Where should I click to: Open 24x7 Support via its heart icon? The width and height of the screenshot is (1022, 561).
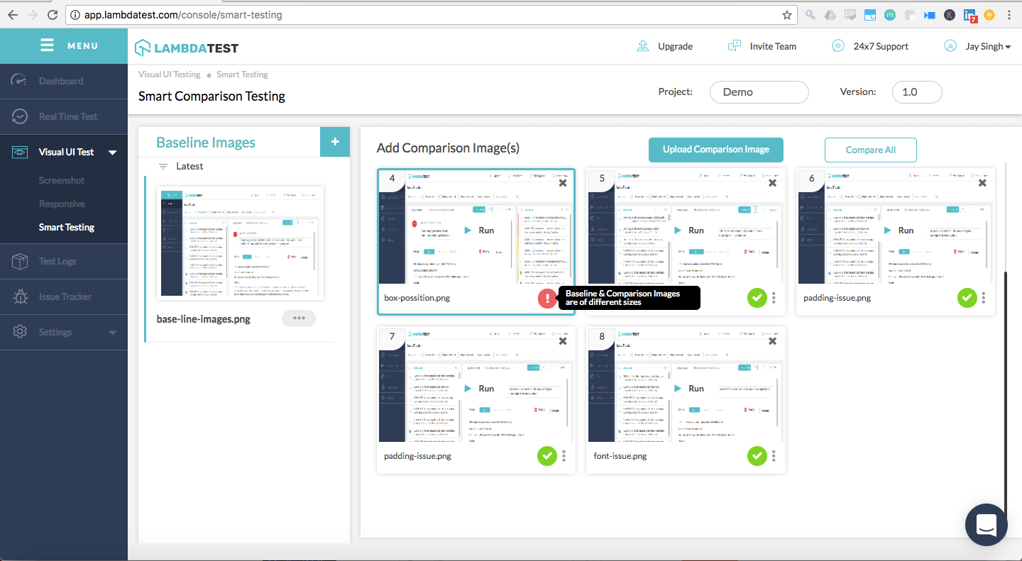point(837,45)
